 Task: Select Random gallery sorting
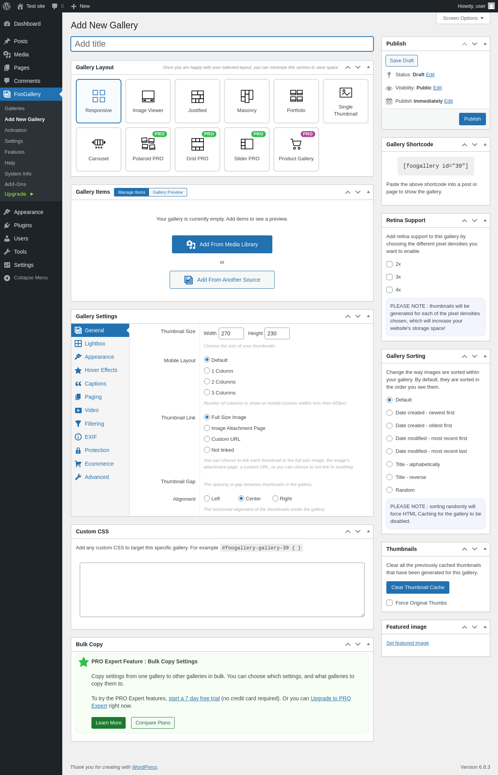click(389, 490)
